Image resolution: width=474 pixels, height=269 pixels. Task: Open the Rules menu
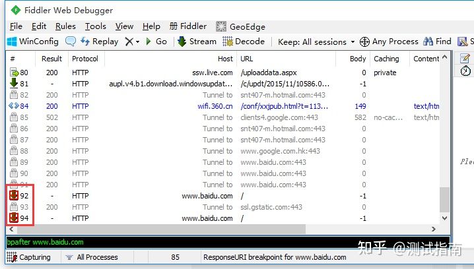click(65, 26)
